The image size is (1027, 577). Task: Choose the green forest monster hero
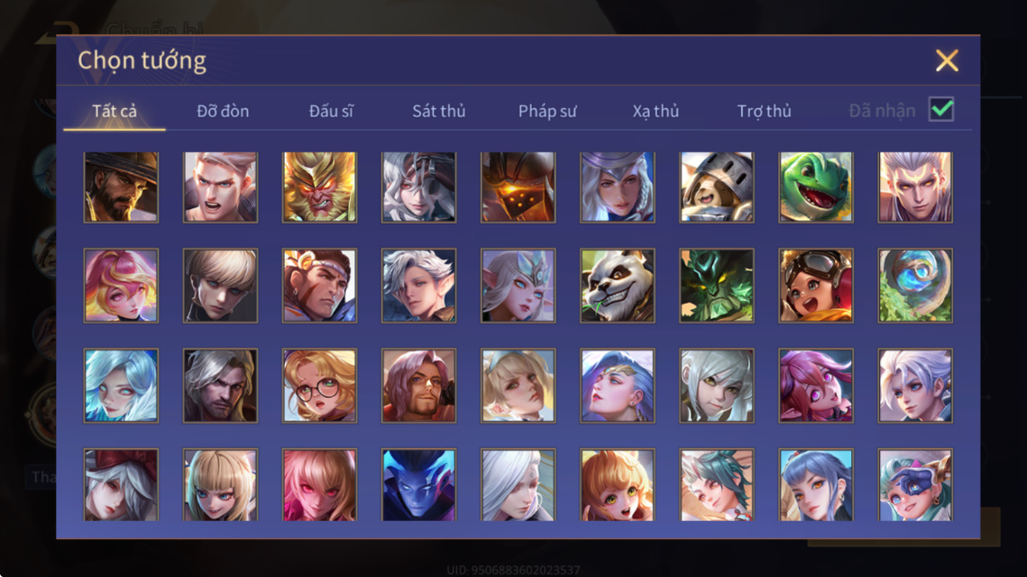(x=717, y=286)
